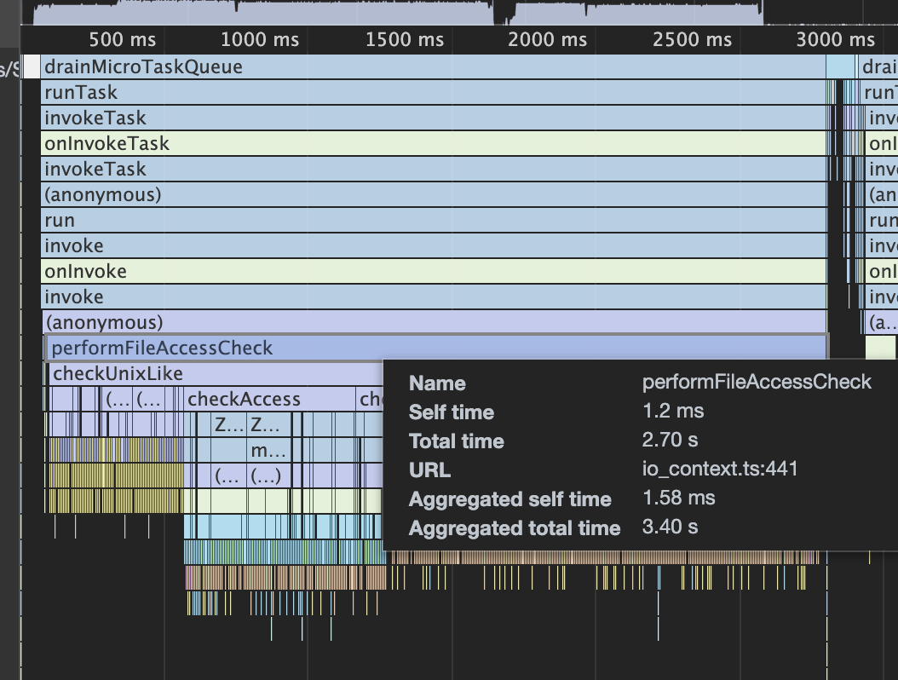Click the 2000 ms ruler mark
Image resolution: width=898 pixels, height=680 pixels.
pos(548,39)
